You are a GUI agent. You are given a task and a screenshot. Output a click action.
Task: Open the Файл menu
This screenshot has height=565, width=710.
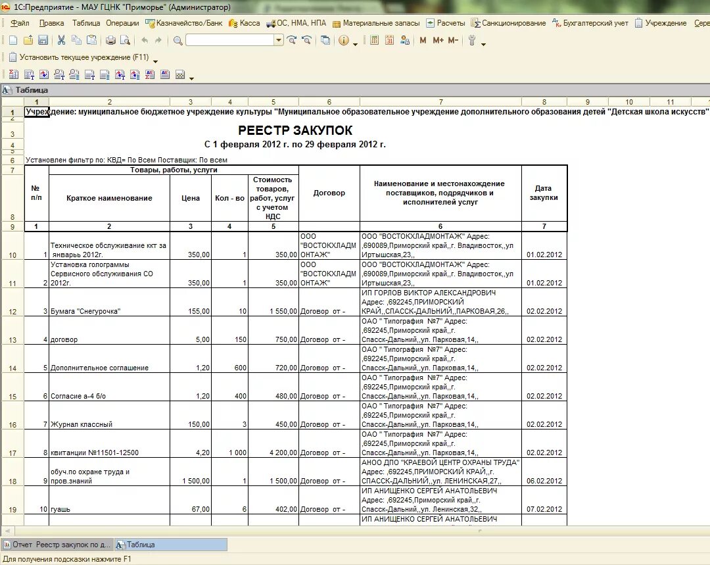pos(20,23)
